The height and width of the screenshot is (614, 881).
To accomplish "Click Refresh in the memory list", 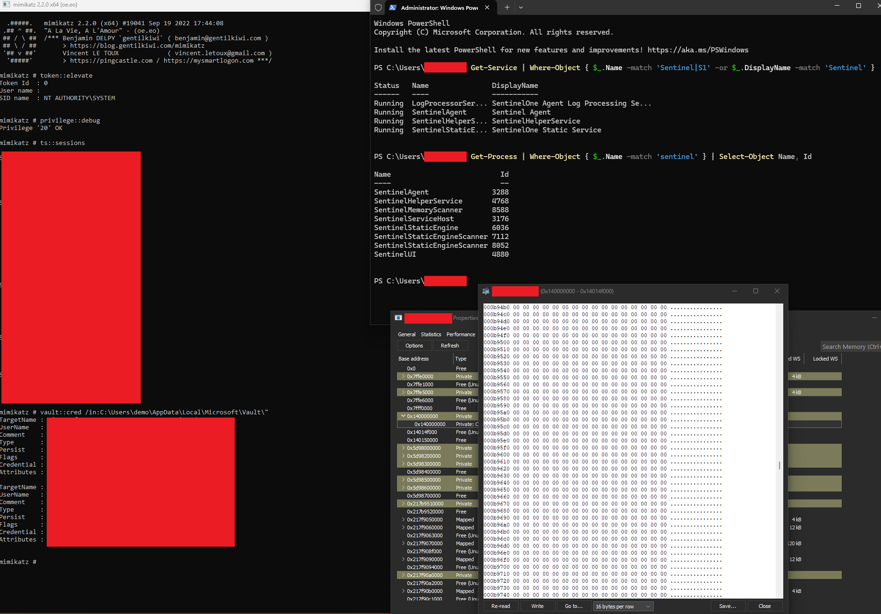I will tap(450, 346).
